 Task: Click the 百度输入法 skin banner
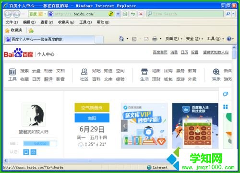(195, 126)
